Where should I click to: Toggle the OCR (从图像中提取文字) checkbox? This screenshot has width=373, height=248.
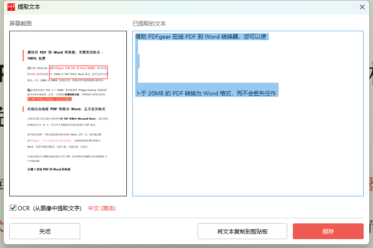13,208
